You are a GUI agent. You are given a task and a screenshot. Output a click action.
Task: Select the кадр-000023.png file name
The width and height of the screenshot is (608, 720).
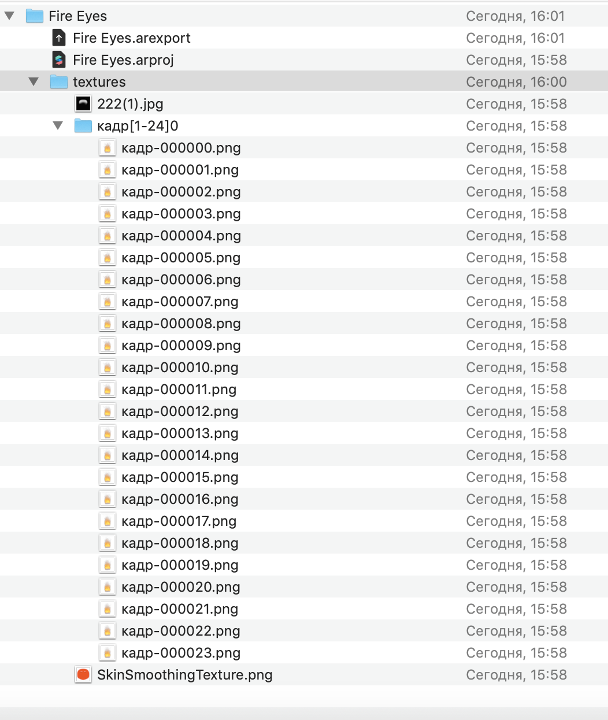click(x=181, y=653)
